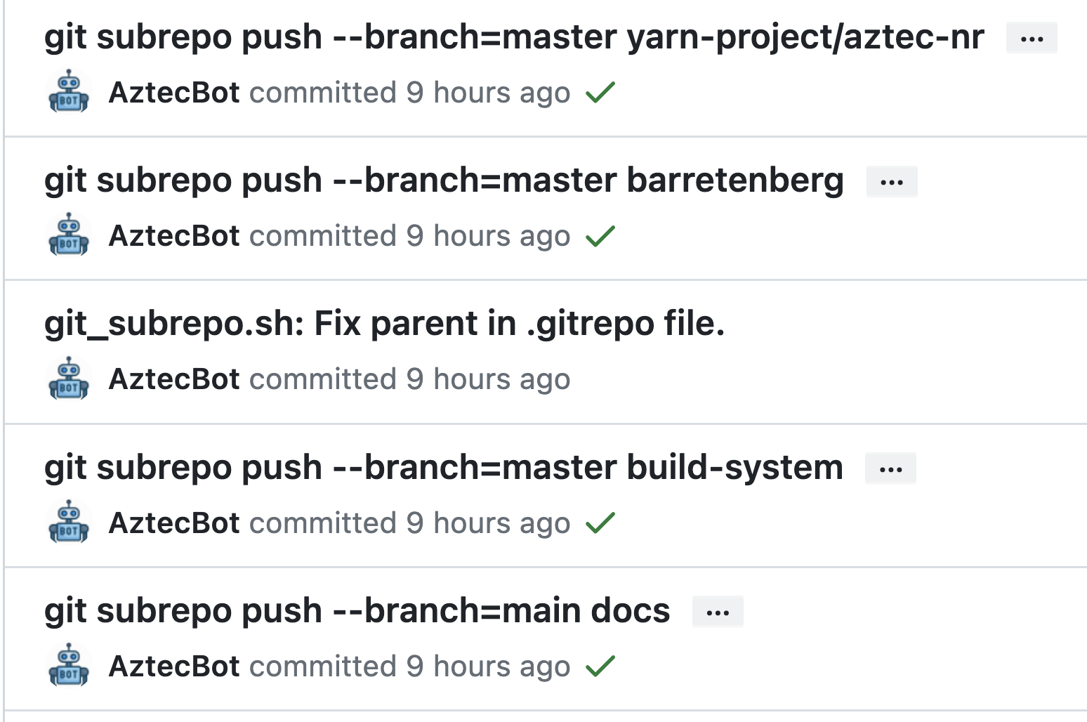The image size is (1087, 722).
Task: Open the git_subrepo.sh fix parent commit
Action: point(386,324)
